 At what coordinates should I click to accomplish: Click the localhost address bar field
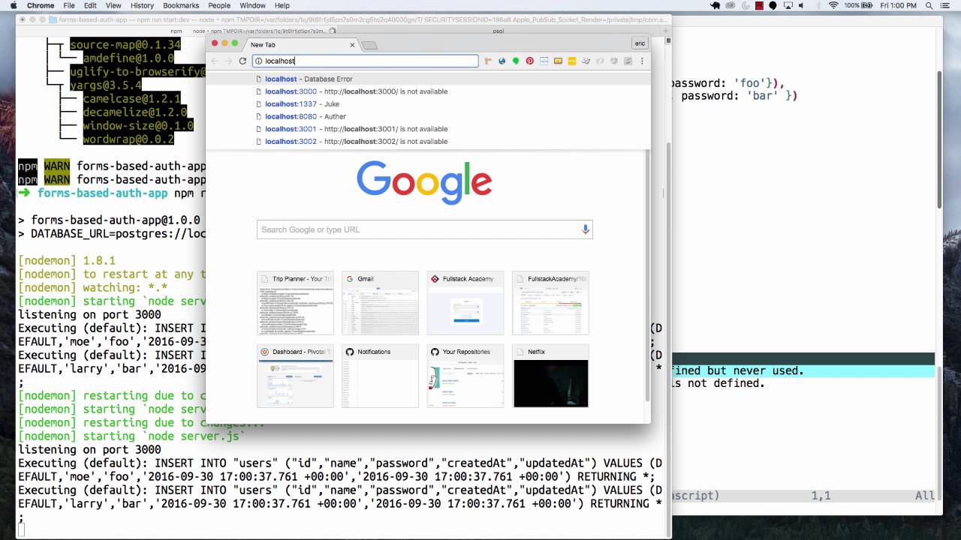(366, 61)
